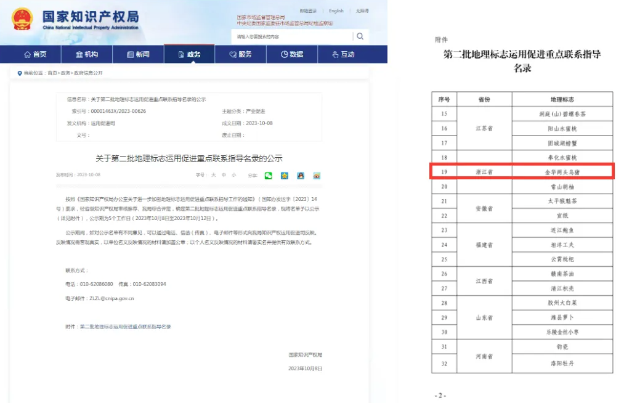Click table cell 潍县萝卜

[562, 317]
